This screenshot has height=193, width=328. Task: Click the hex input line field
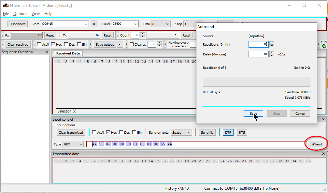196,144
